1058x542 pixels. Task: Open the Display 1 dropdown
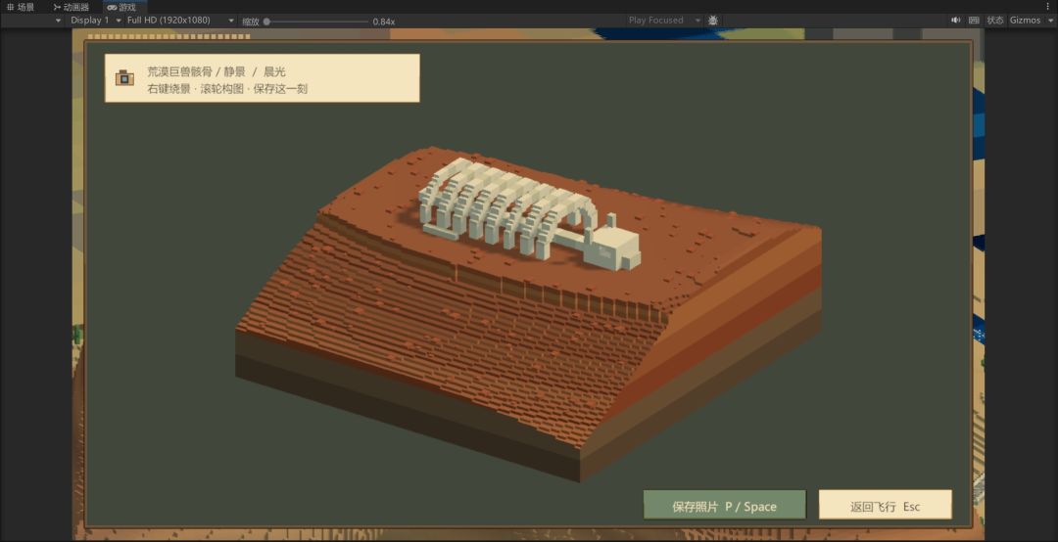[96, 21]
